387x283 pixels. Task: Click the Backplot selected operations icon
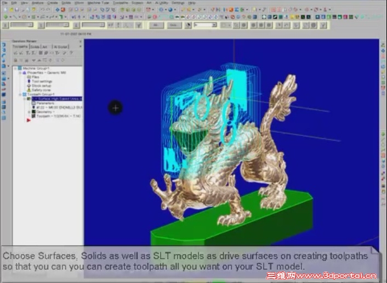pos(41,53)
